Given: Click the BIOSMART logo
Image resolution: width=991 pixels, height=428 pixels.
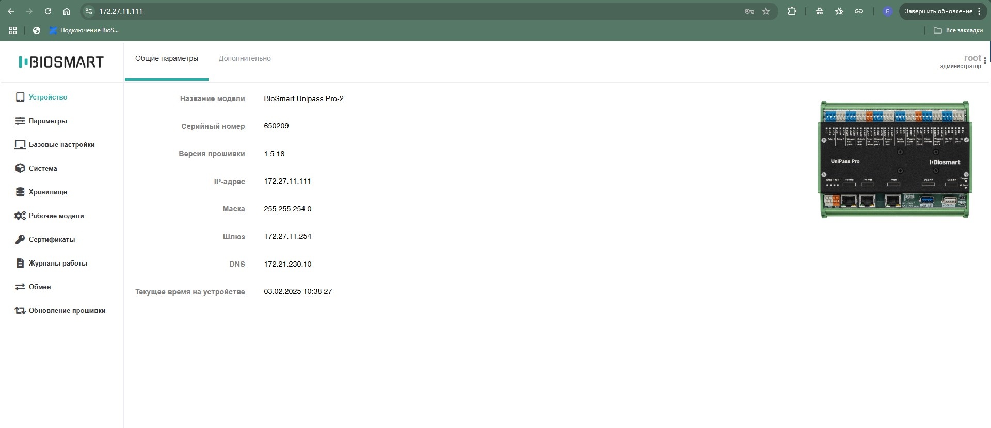Looking at the screenshot, I should pyautogui.click(x=61, y=62).
